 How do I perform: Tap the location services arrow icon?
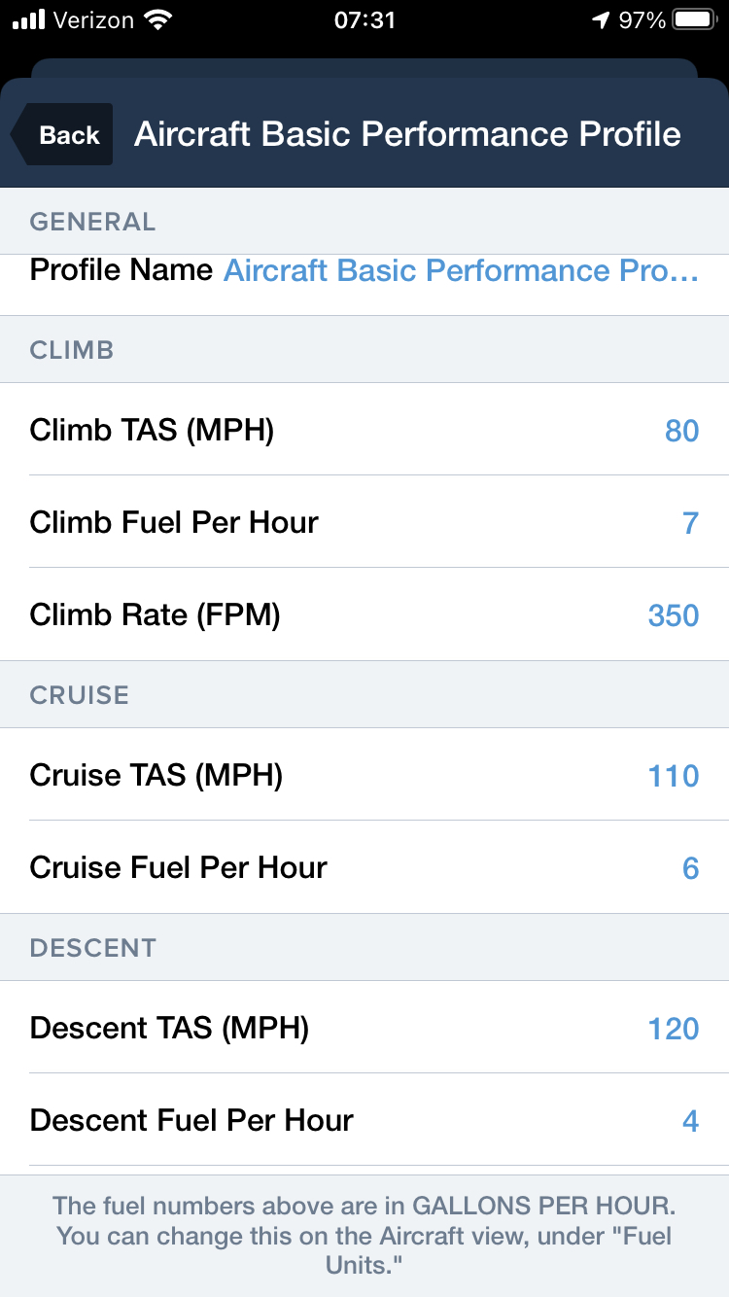(x=601, y=19)
